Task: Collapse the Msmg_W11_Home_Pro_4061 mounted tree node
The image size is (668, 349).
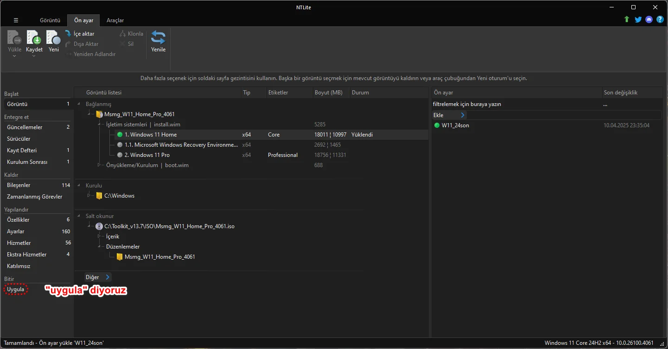Action: [89, 114]
